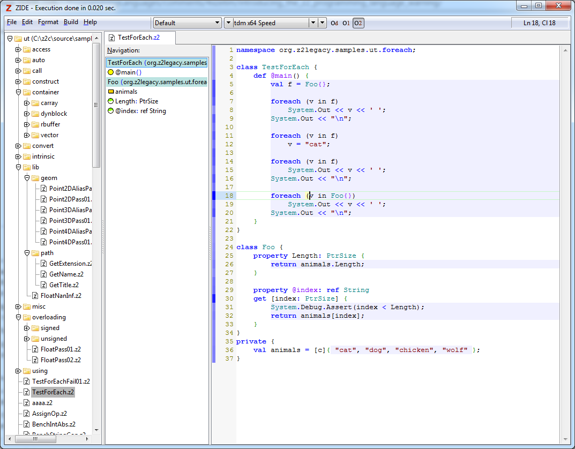Click file icon of GetExtension.z2

43,264
